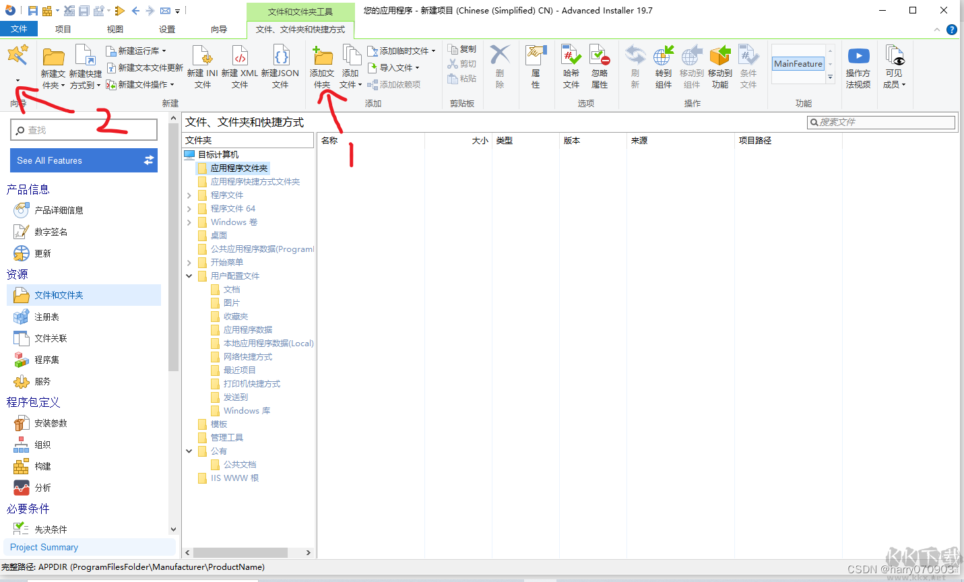Collapse the 用户配置文件 tree branch
This screenshot has height=582, width=964.
(x=189, y=276)
